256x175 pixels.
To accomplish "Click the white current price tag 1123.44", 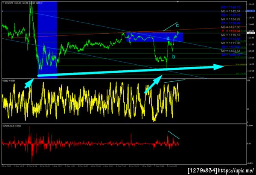I will pyautogui.click(x=250, y=33).
